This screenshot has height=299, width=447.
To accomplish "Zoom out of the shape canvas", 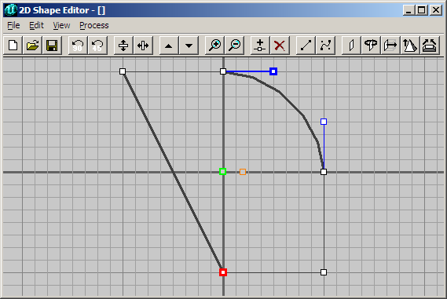I will click(x=235, y=46).
